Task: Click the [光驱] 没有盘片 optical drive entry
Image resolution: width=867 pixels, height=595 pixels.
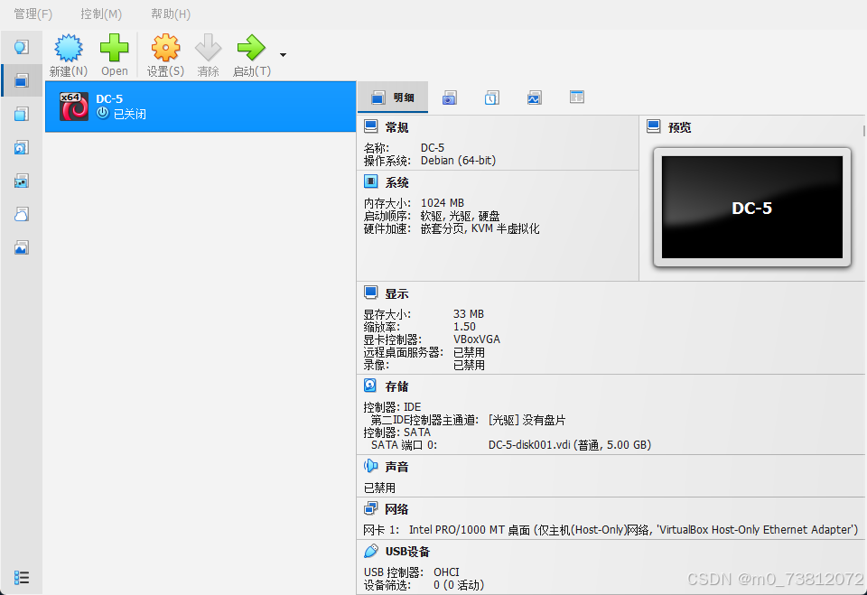Action: point(527,420)
